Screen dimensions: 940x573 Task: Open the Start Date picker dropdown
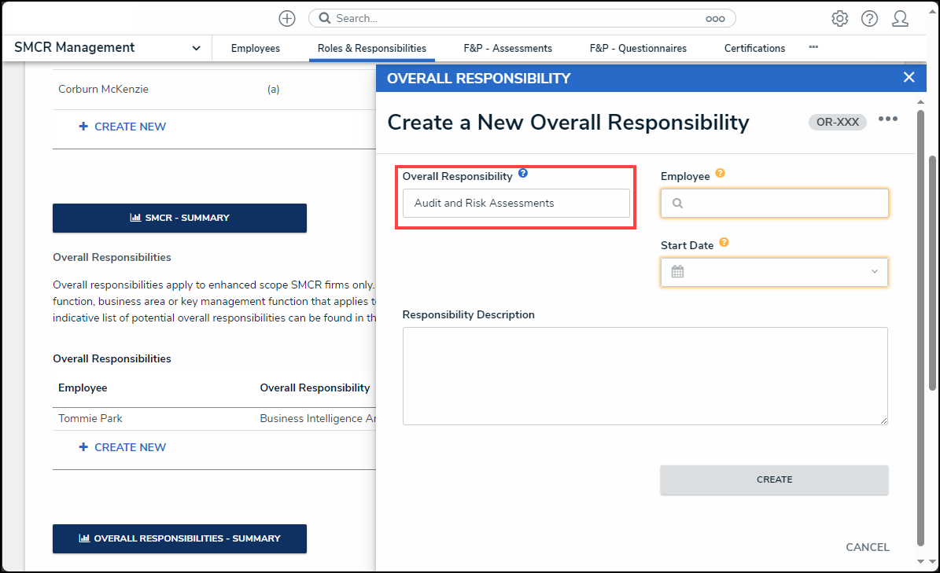(x=775, y=272)
